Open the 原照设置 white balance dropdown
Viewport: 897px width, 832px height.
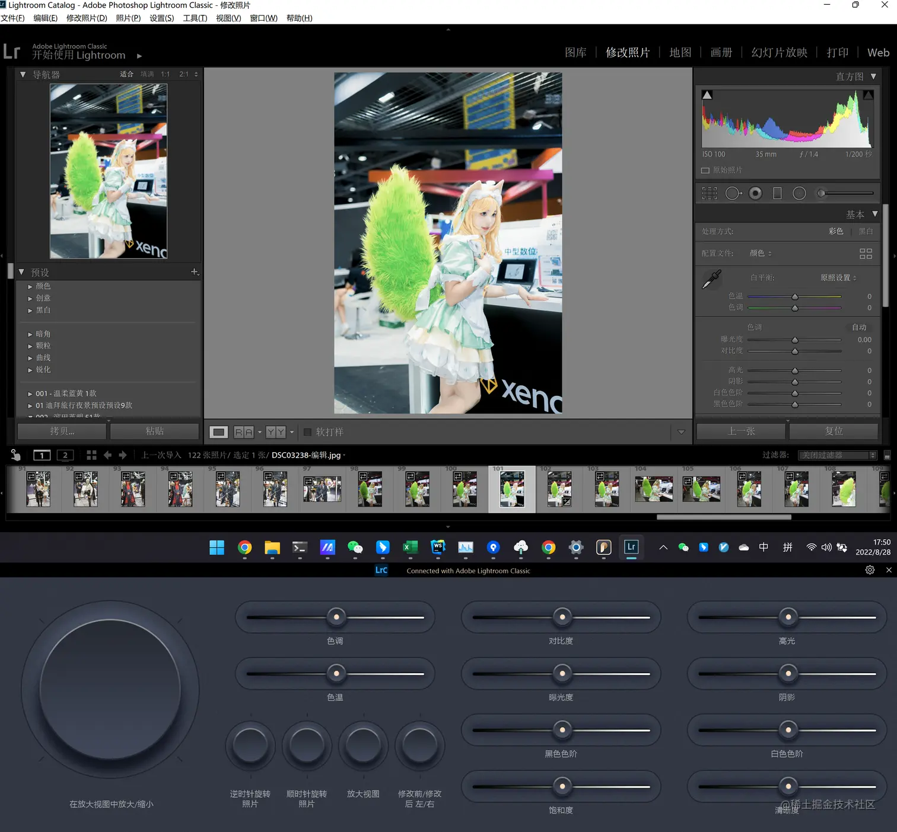pos(838,277)
